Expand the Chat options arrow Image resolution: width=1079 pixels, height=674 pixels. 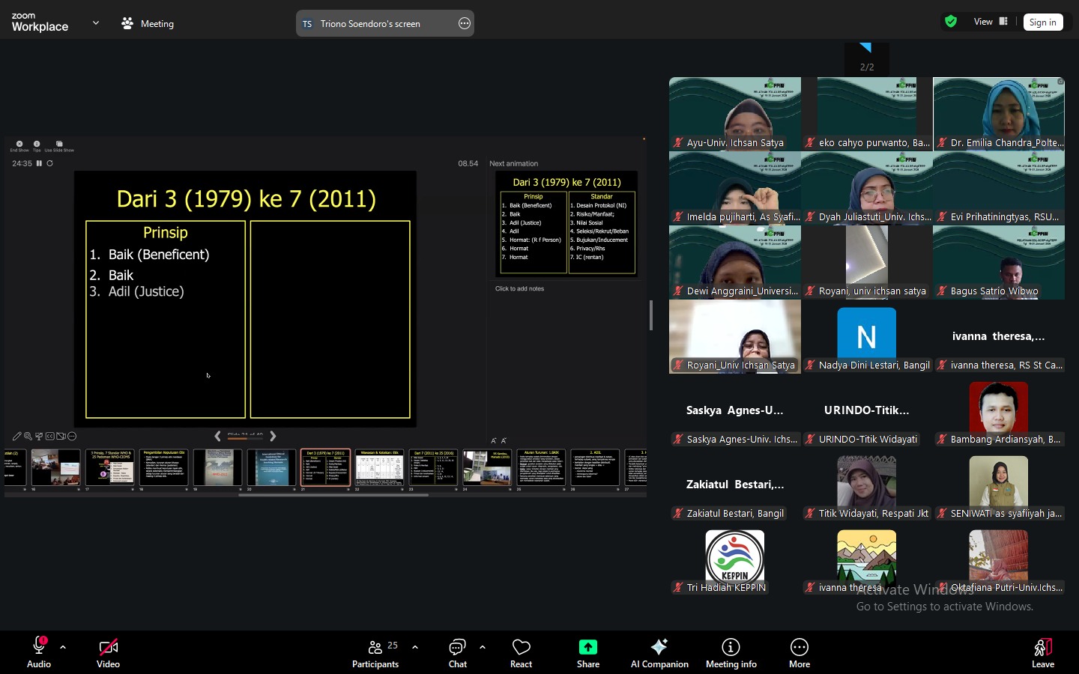click(483, 647)
